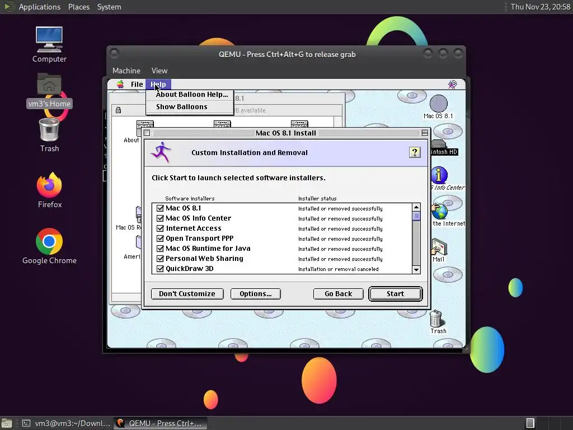Open the Browse the Internet globe icon
The height and width of the screenshot is (430, 573).
coord(440,211)
